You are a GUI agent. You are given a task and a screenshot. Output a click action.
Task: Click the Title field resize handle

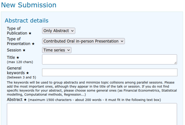(x=175, y=63)
